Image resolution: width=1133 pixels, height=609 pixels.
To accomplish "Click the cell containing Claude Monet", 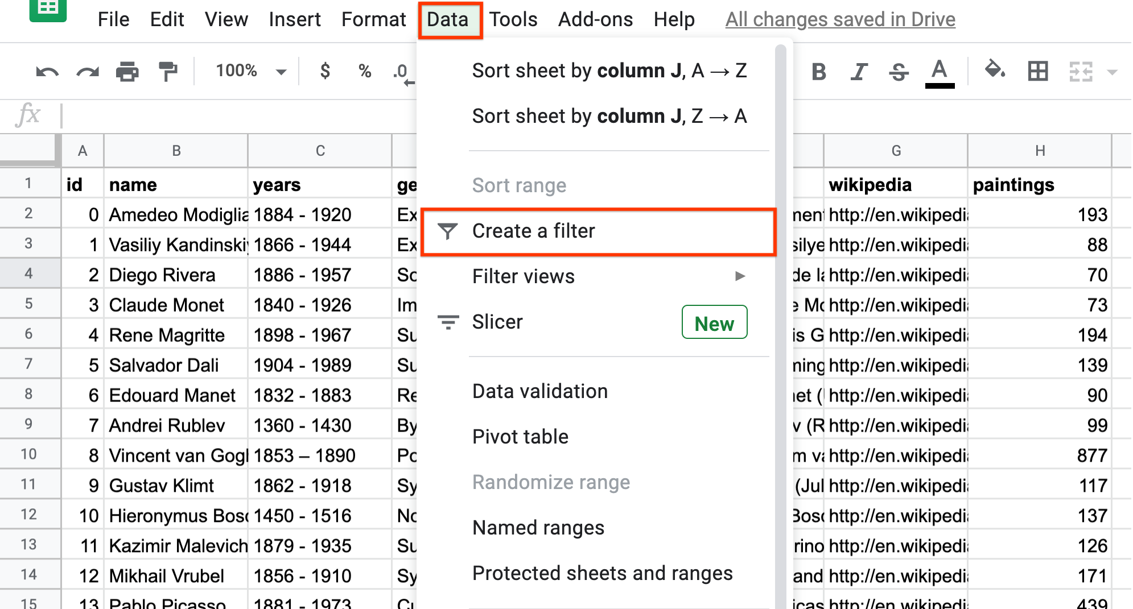I will 176,305.
